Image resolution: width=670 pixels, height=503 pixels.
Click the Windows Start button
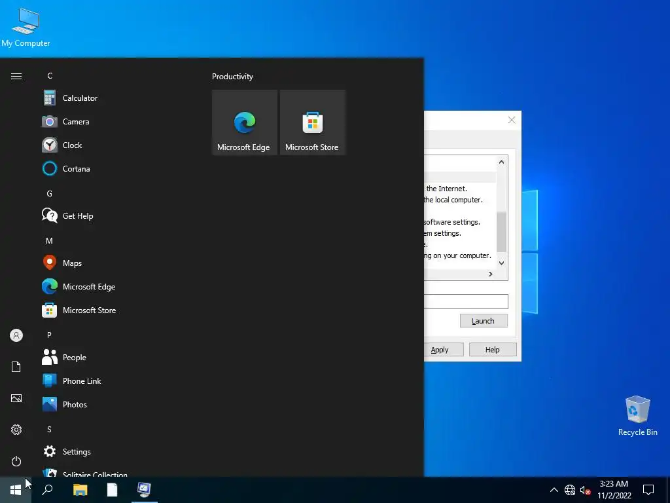[16, 490]
